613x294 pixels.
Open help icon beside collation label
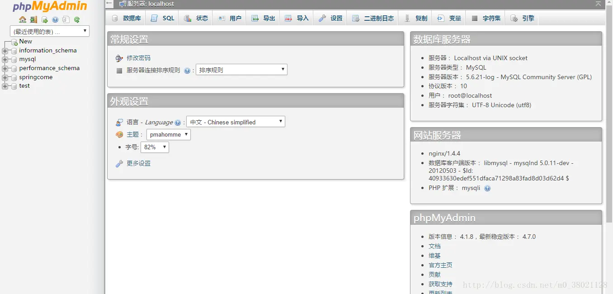(x=187, y=71)
